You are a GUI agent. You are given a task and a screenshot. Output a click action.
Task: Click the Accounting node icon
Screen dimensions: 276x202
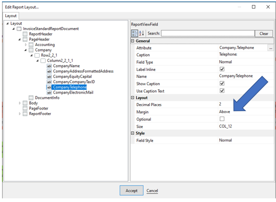coord(31,44)
